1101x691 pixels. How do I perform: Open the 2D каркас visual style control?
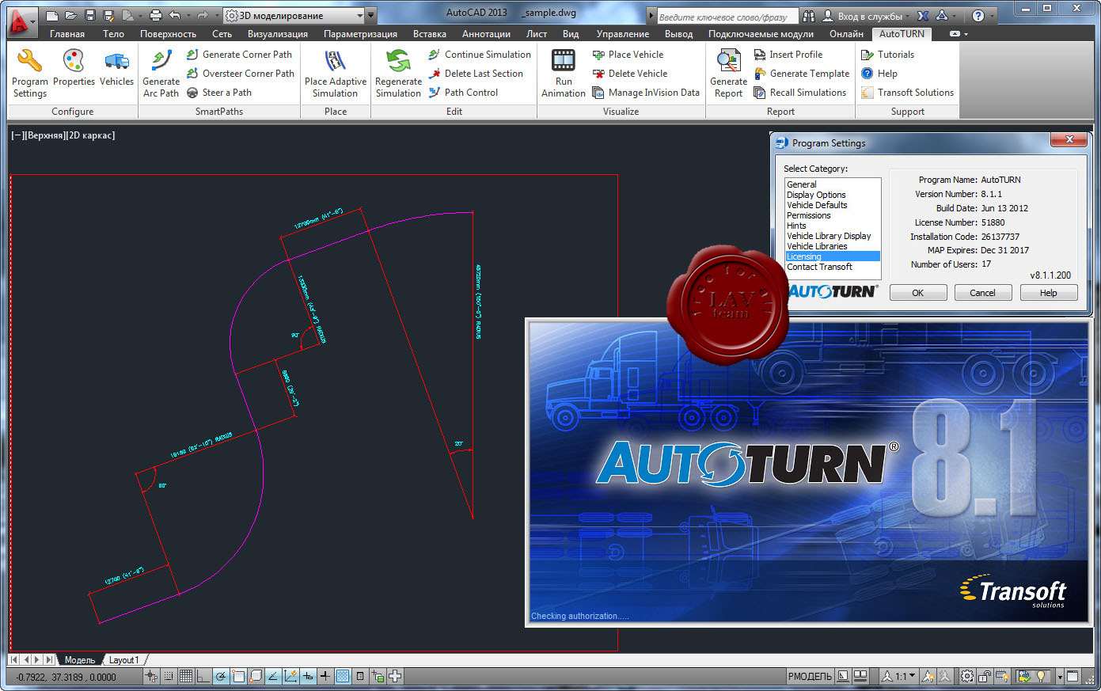pyautogui.click(x=92, y=135)
